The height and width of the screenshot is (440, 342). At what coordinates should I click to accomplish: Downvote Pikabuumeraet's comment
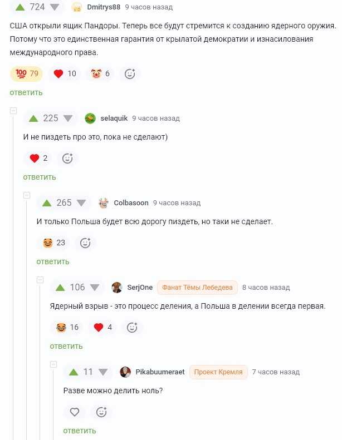click(x=103, y=372)
